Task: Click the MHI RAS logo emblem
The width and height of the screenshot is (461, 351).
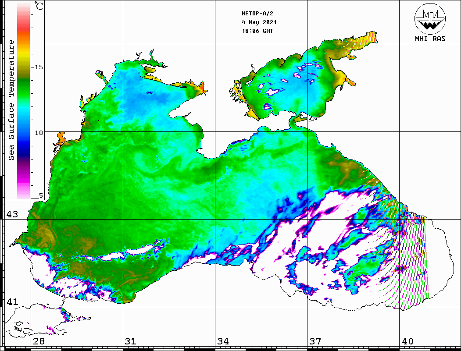Action: click(x=430, y=18)
